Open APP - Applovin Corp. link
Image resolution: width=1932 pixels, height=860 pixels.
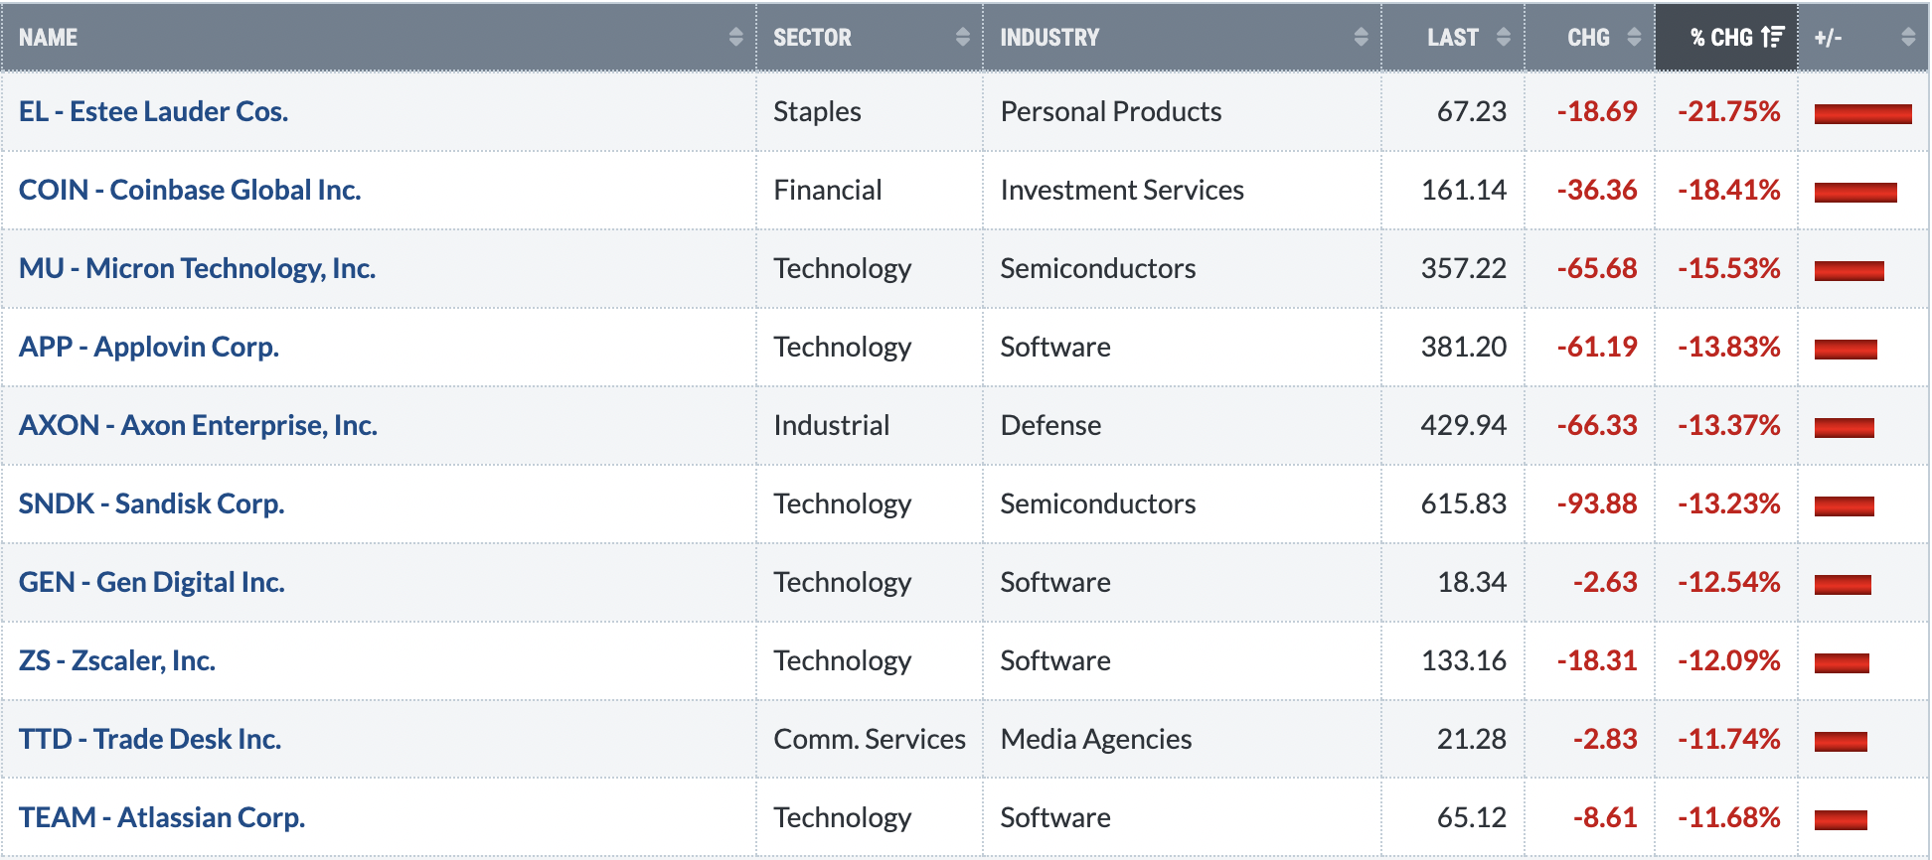149,347
